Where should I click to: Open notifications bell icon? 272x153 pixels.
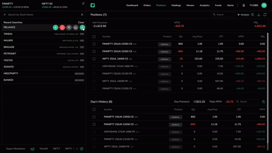click(244, 5)
